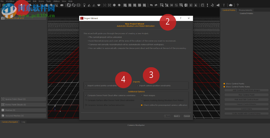The width and height of the screenshot is (270, 138).
Task: Expand the Textured Meshes section
Action: click(x=23, y=116)
